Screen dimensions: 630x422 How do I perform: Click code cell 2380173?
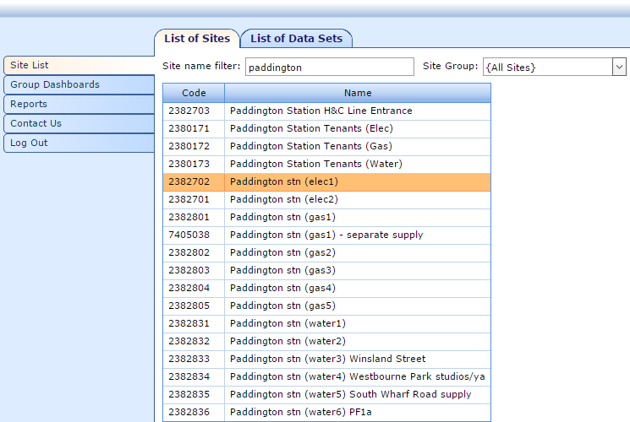pos(194,164)
